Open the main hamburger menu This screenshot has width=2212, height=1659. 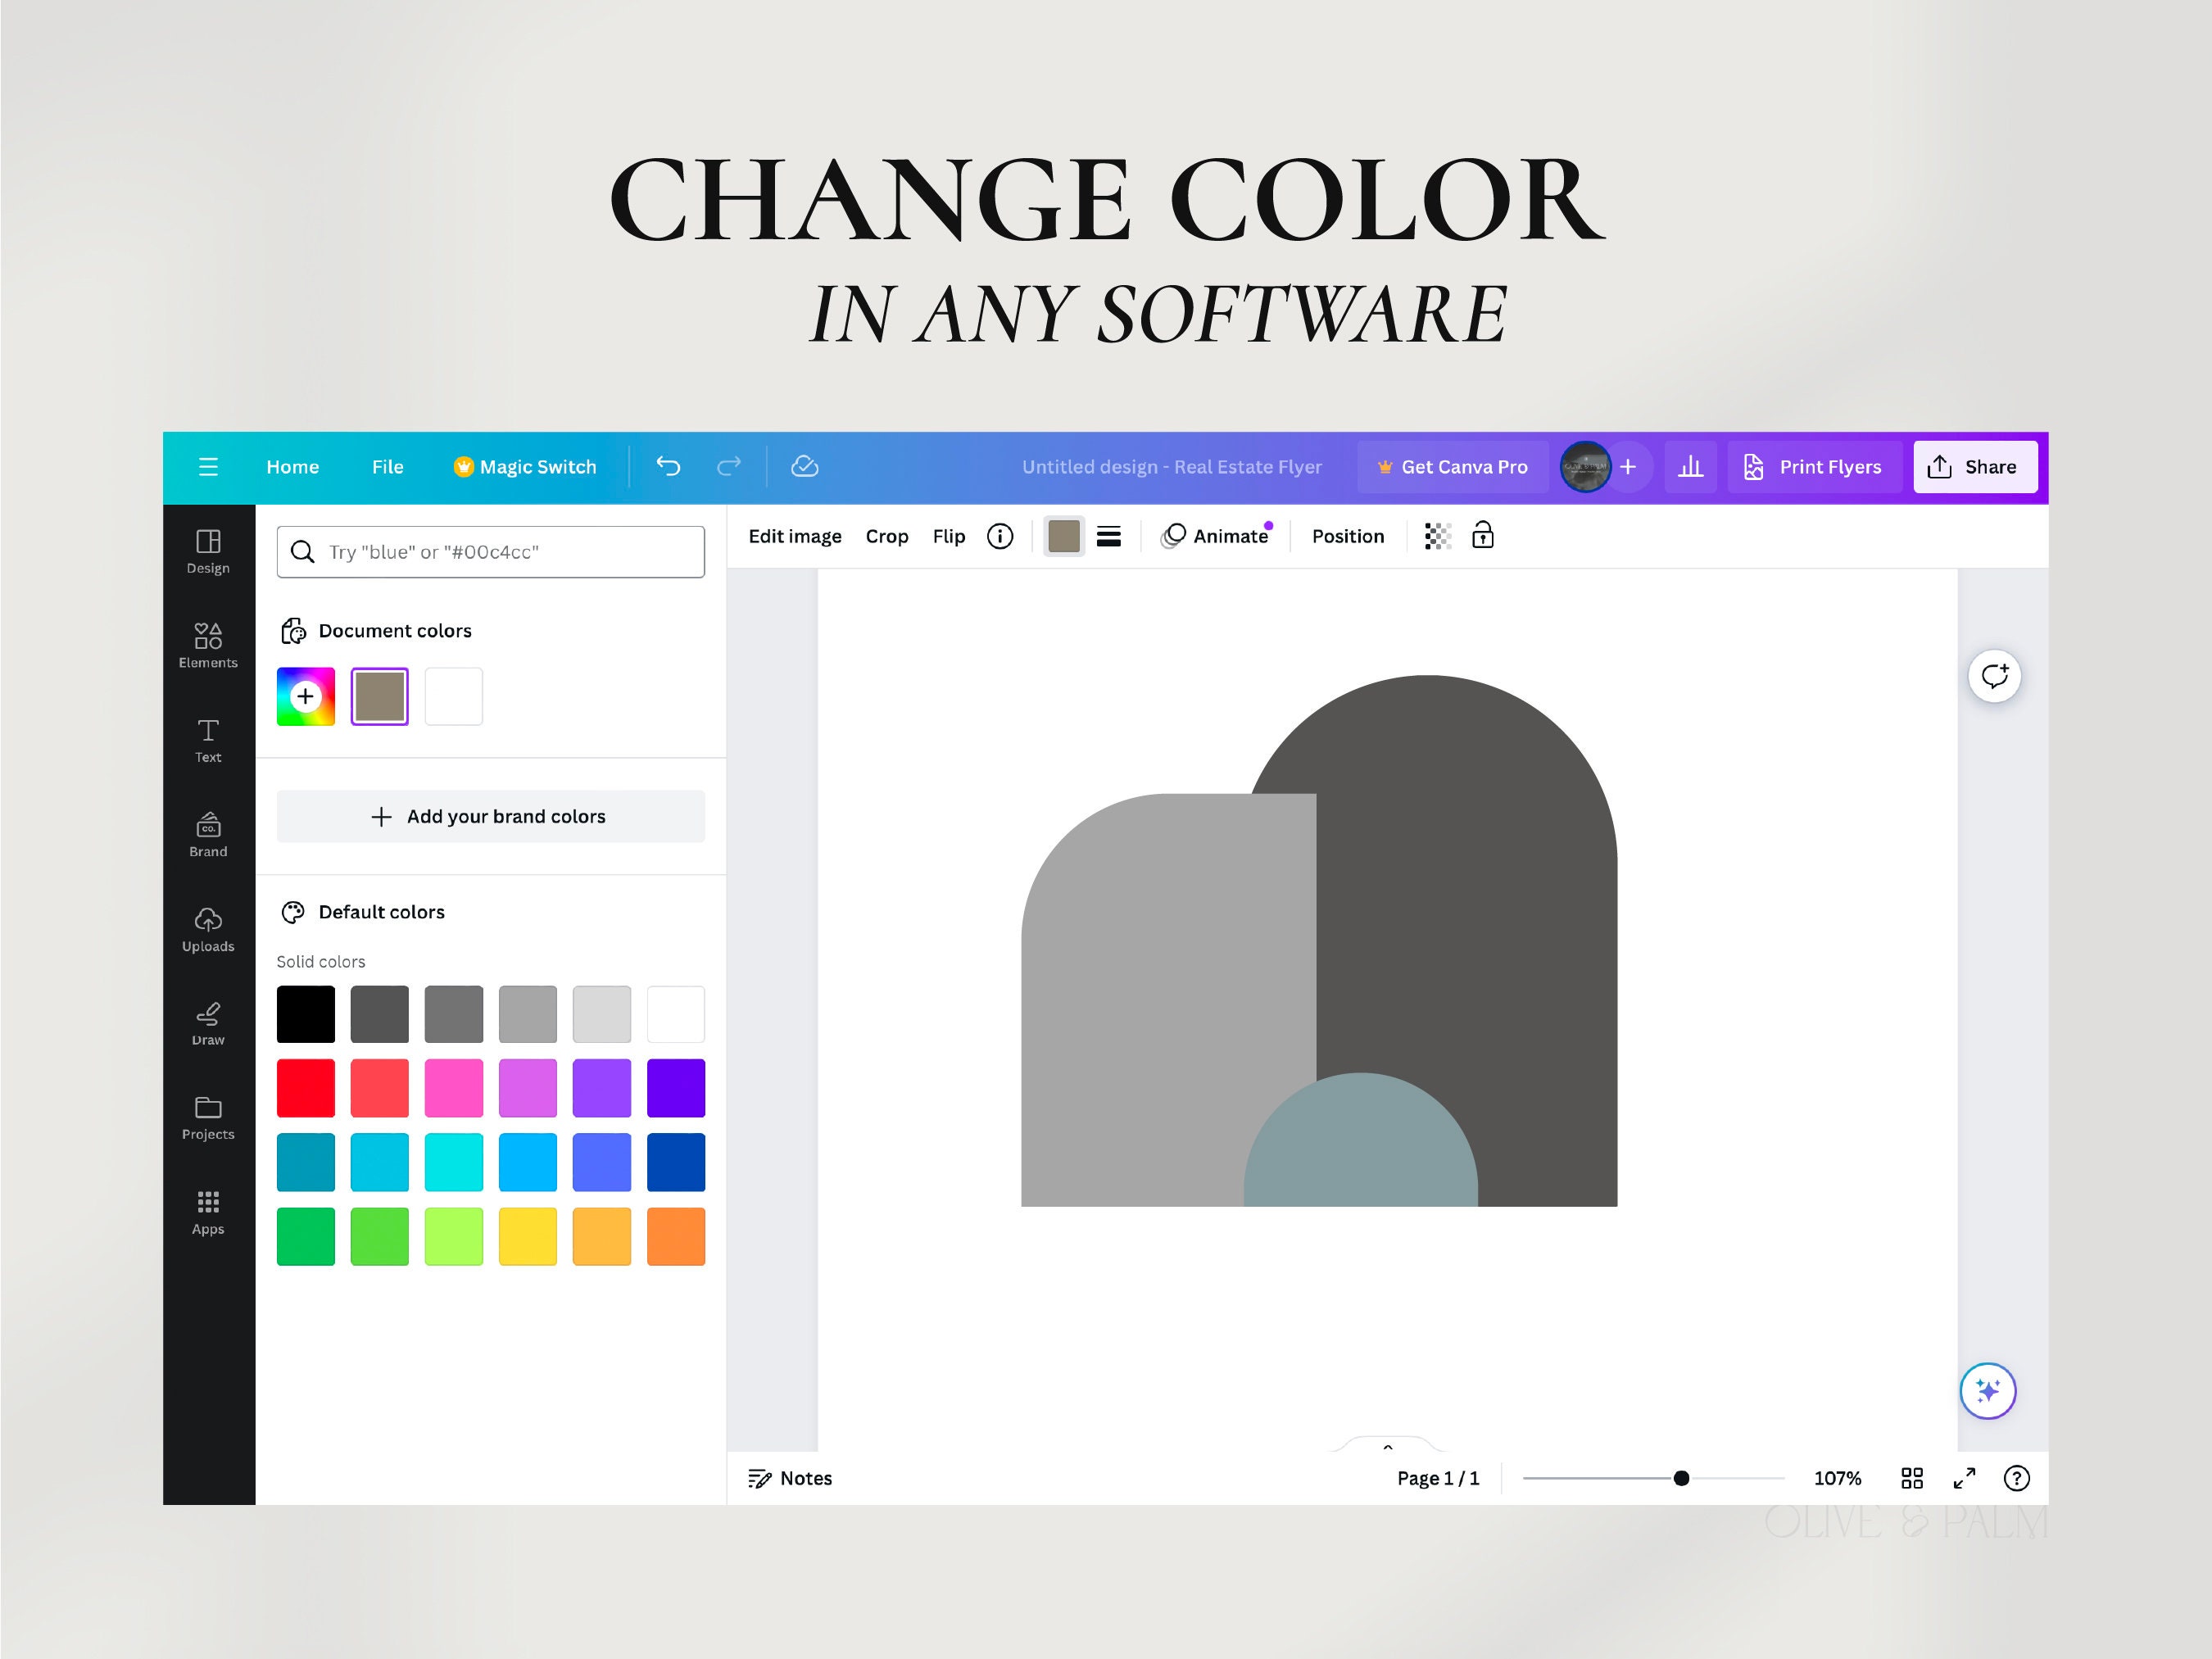(x=208, y=466)
